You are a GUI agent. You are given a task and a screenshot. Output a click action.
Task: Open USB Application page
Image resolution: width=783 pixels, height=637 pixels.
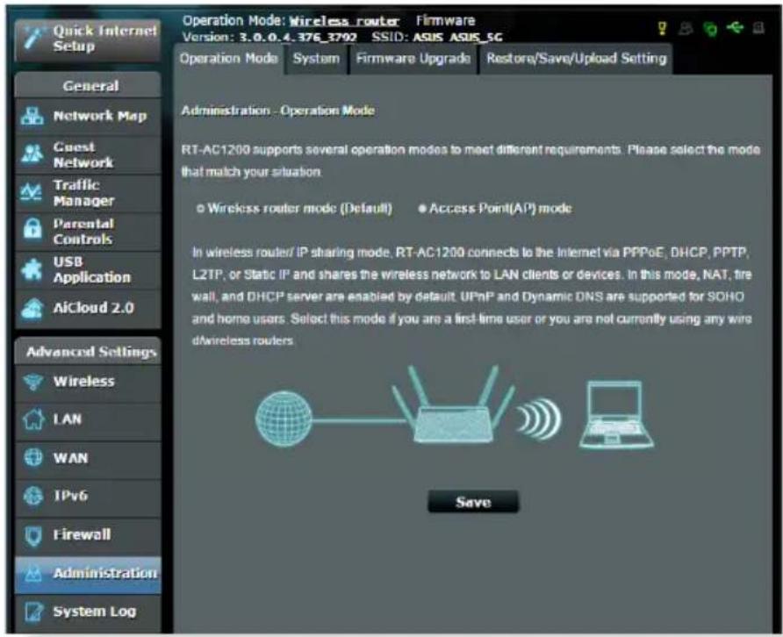88,269
